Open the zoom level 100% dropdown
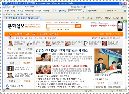Image resolution: width=129 pixels, height=94 pixels. click(x=124, y=91)
